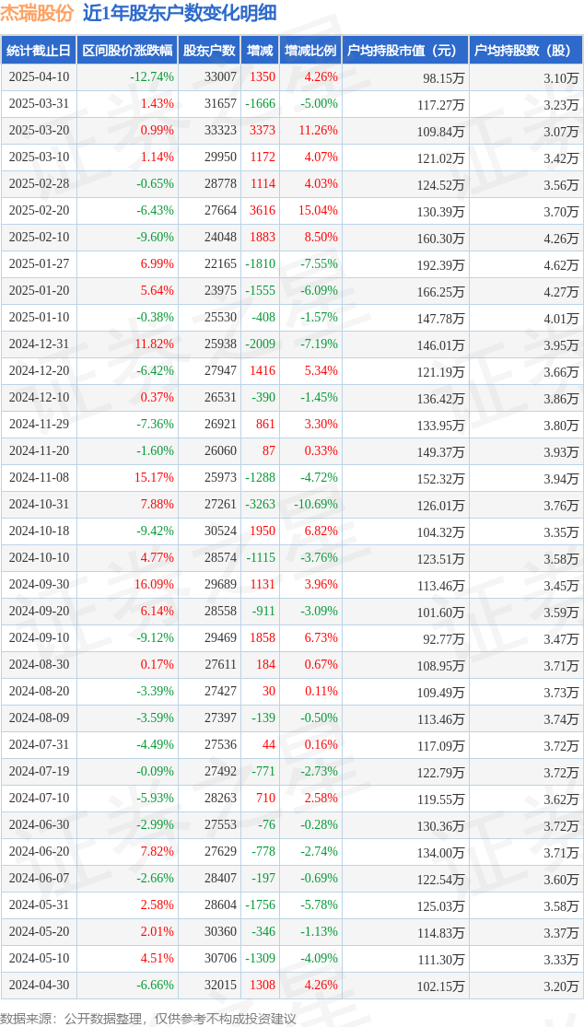Click the 股东户数 column header
This screenshot has width=584, height=1027.
pos(209,51)
